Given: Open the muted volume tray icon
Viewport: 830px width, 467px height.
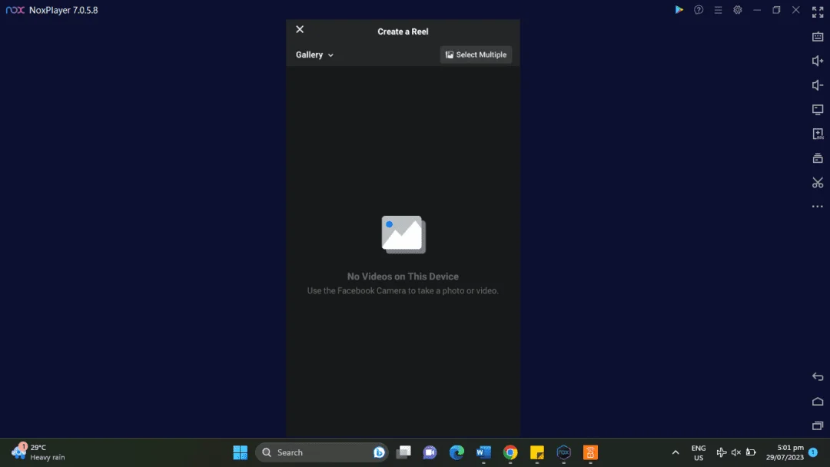Looking at the screenshot, I should 735,452.
